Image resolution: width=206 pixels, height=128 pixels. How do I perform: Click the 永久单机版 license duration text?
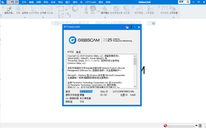point(85,98)
